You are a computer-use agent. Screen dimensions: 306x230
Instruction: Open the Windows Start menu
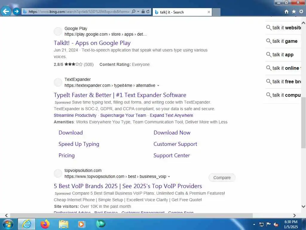(x=8, y=224)
